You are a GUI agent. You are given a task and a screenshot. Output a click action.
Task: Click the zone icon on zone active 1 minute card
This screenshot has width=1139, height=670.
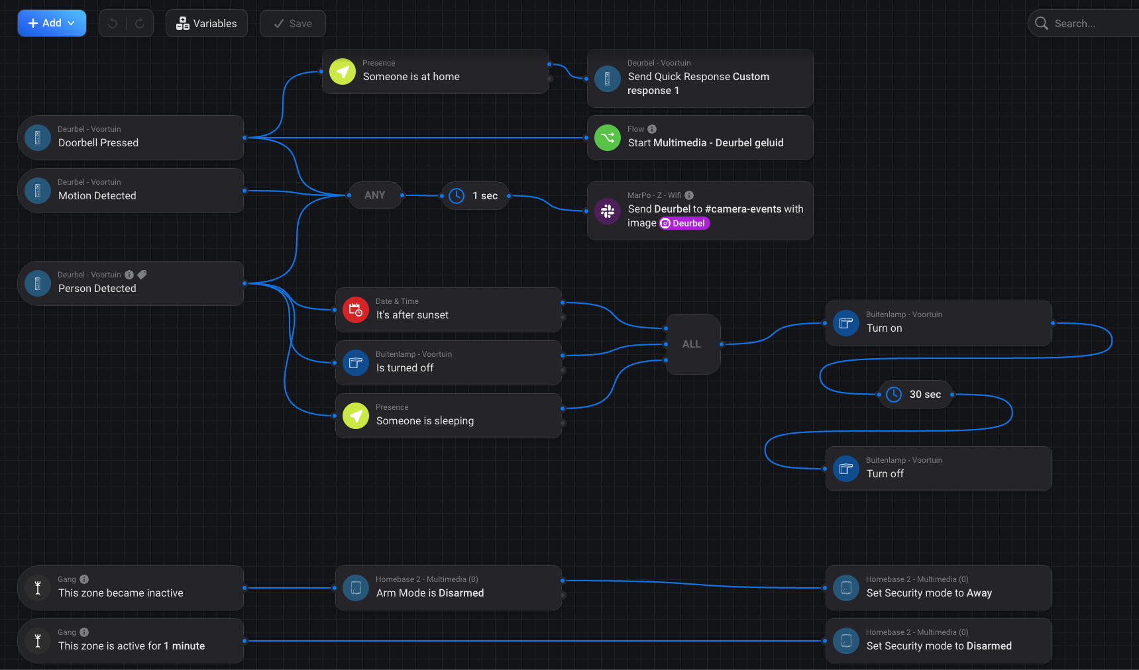point(38,641)
